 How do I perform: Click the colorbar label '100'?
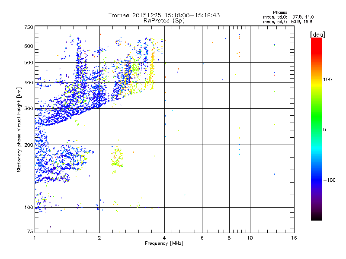pos(327,79)
